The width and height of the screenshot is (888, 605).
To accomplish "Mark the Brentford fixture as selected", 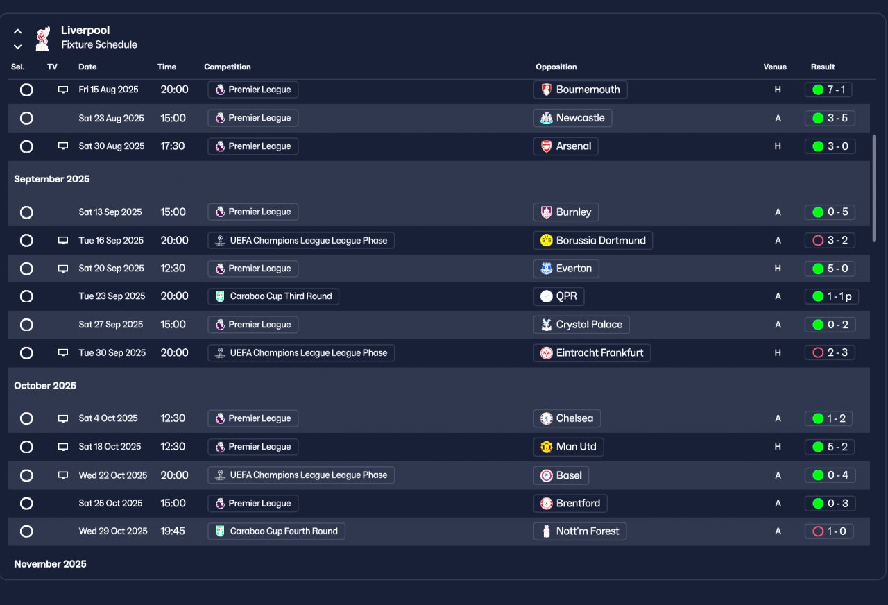I will tap(26, 503).
